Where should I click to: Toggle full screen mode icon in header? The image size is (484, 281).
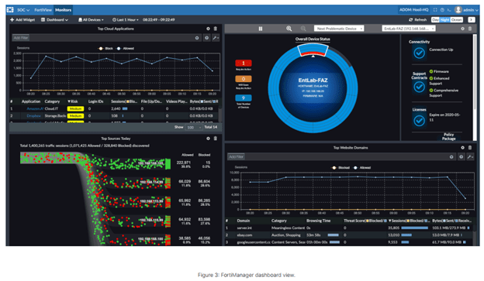pyautogui.click(x=435, y=10)
